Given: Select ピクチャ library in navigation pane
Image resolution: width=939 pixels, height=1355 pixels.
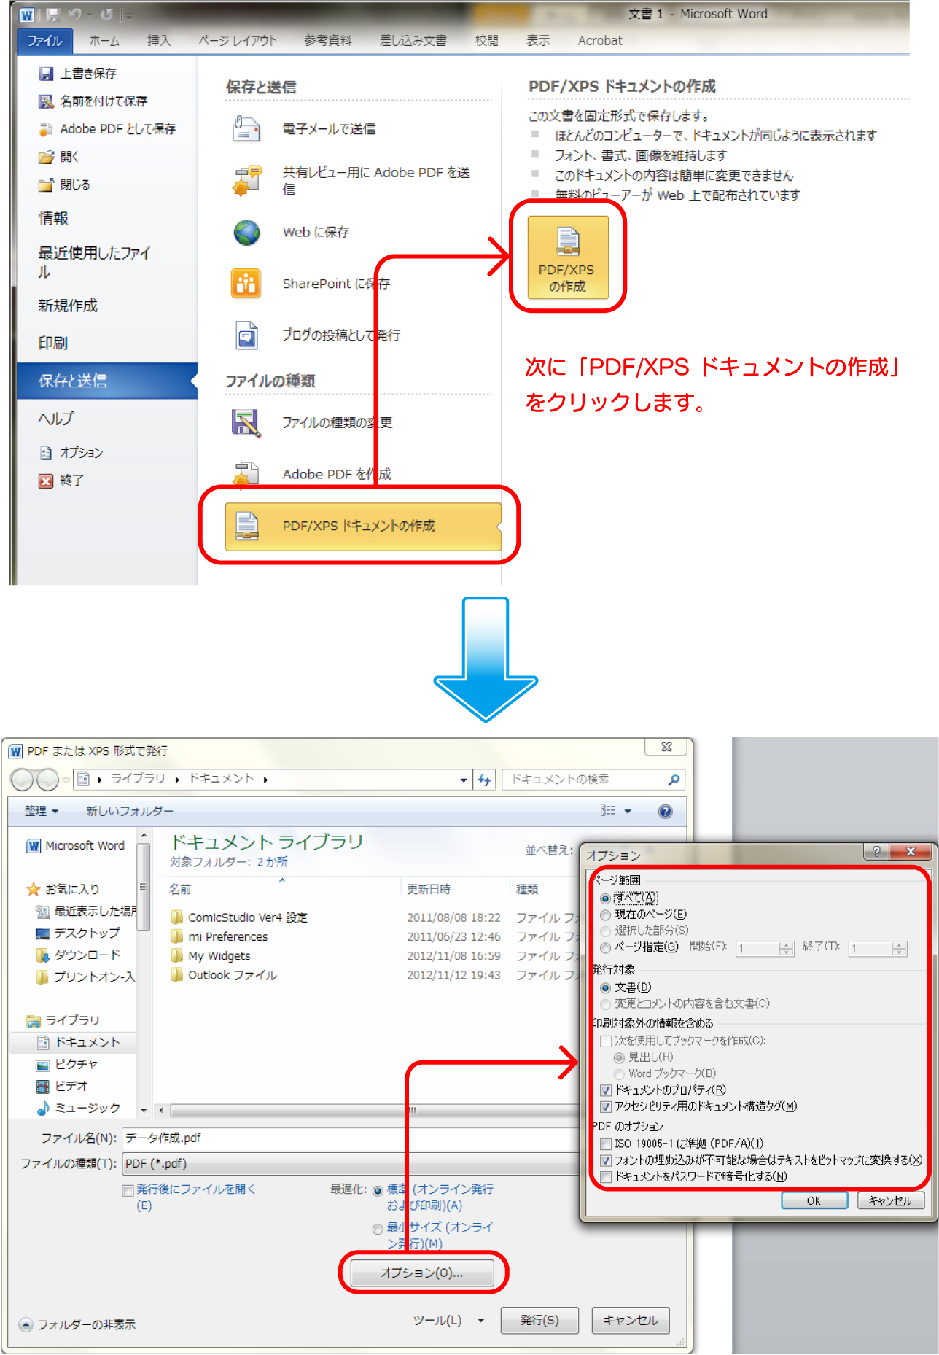Looking at the screenshot, I should click(67, 1065).
